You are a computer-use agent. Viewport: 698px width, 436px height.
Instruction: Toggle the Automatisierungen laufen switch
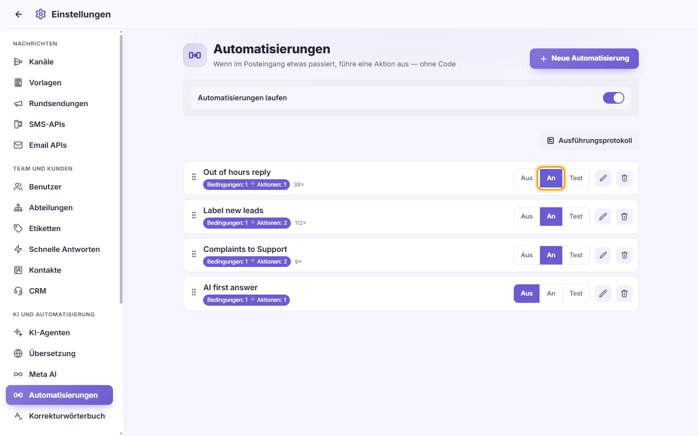tap(614, 98)
